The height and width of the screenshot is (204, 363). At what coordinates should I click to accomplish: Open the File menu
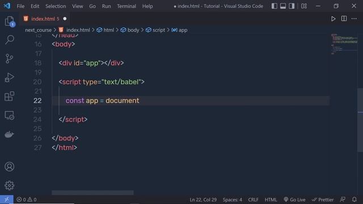coord(20,6)
